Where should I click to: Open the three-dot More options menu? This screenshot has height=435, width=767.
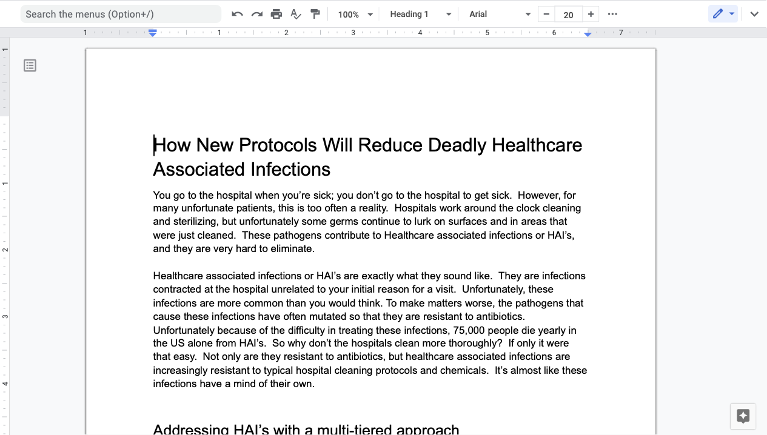(612, 14)
